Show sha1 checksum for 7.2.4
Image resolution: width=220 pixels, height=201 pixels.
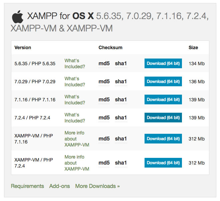[x=121, y=118]
